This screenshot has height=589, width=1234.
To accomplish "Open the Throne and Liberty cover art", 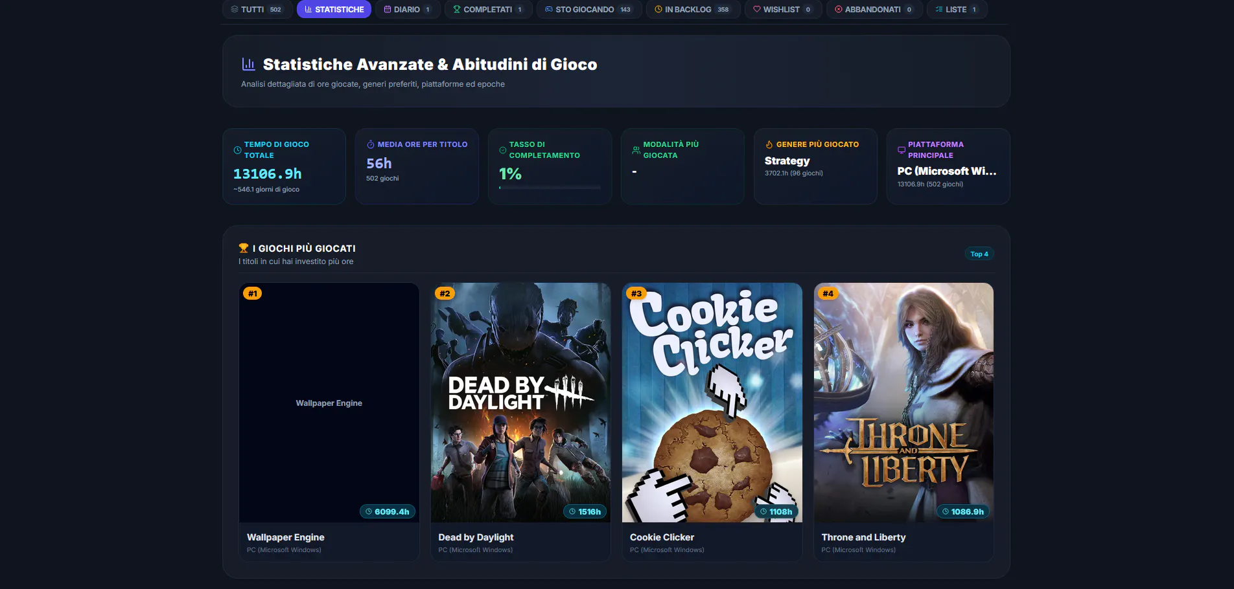I will [x=904, y=403].
